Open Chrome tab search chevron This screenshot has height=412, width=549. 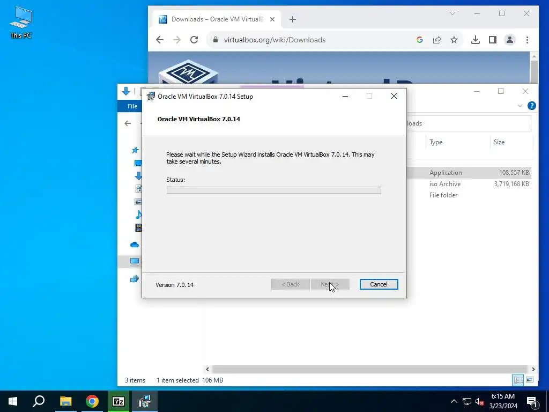(452, 13)
